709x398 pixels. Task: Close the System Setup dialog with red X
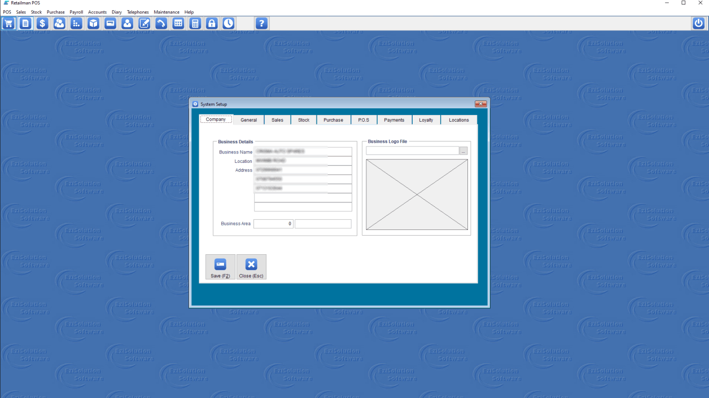[480, 104]
